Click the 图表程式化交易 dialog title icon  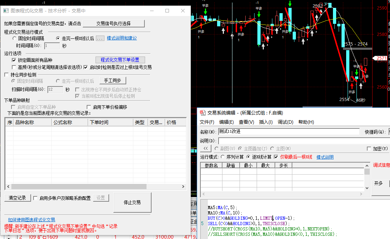(x=6, y=11)
